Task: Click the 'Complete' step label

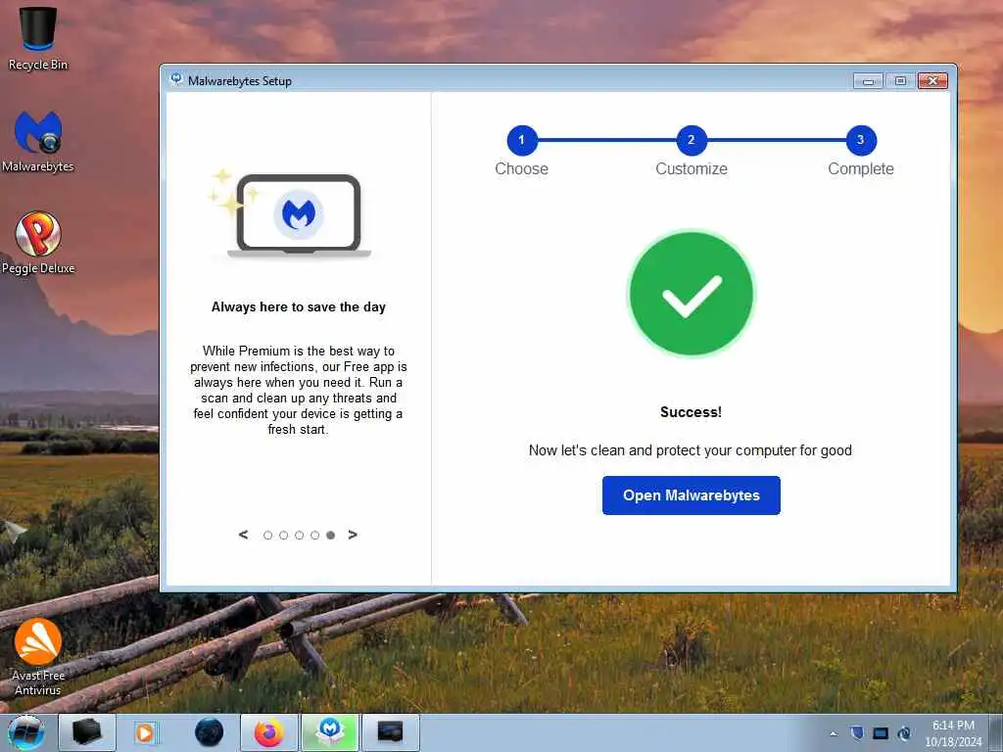Action: pyautogui.click(x=861, y=168)
